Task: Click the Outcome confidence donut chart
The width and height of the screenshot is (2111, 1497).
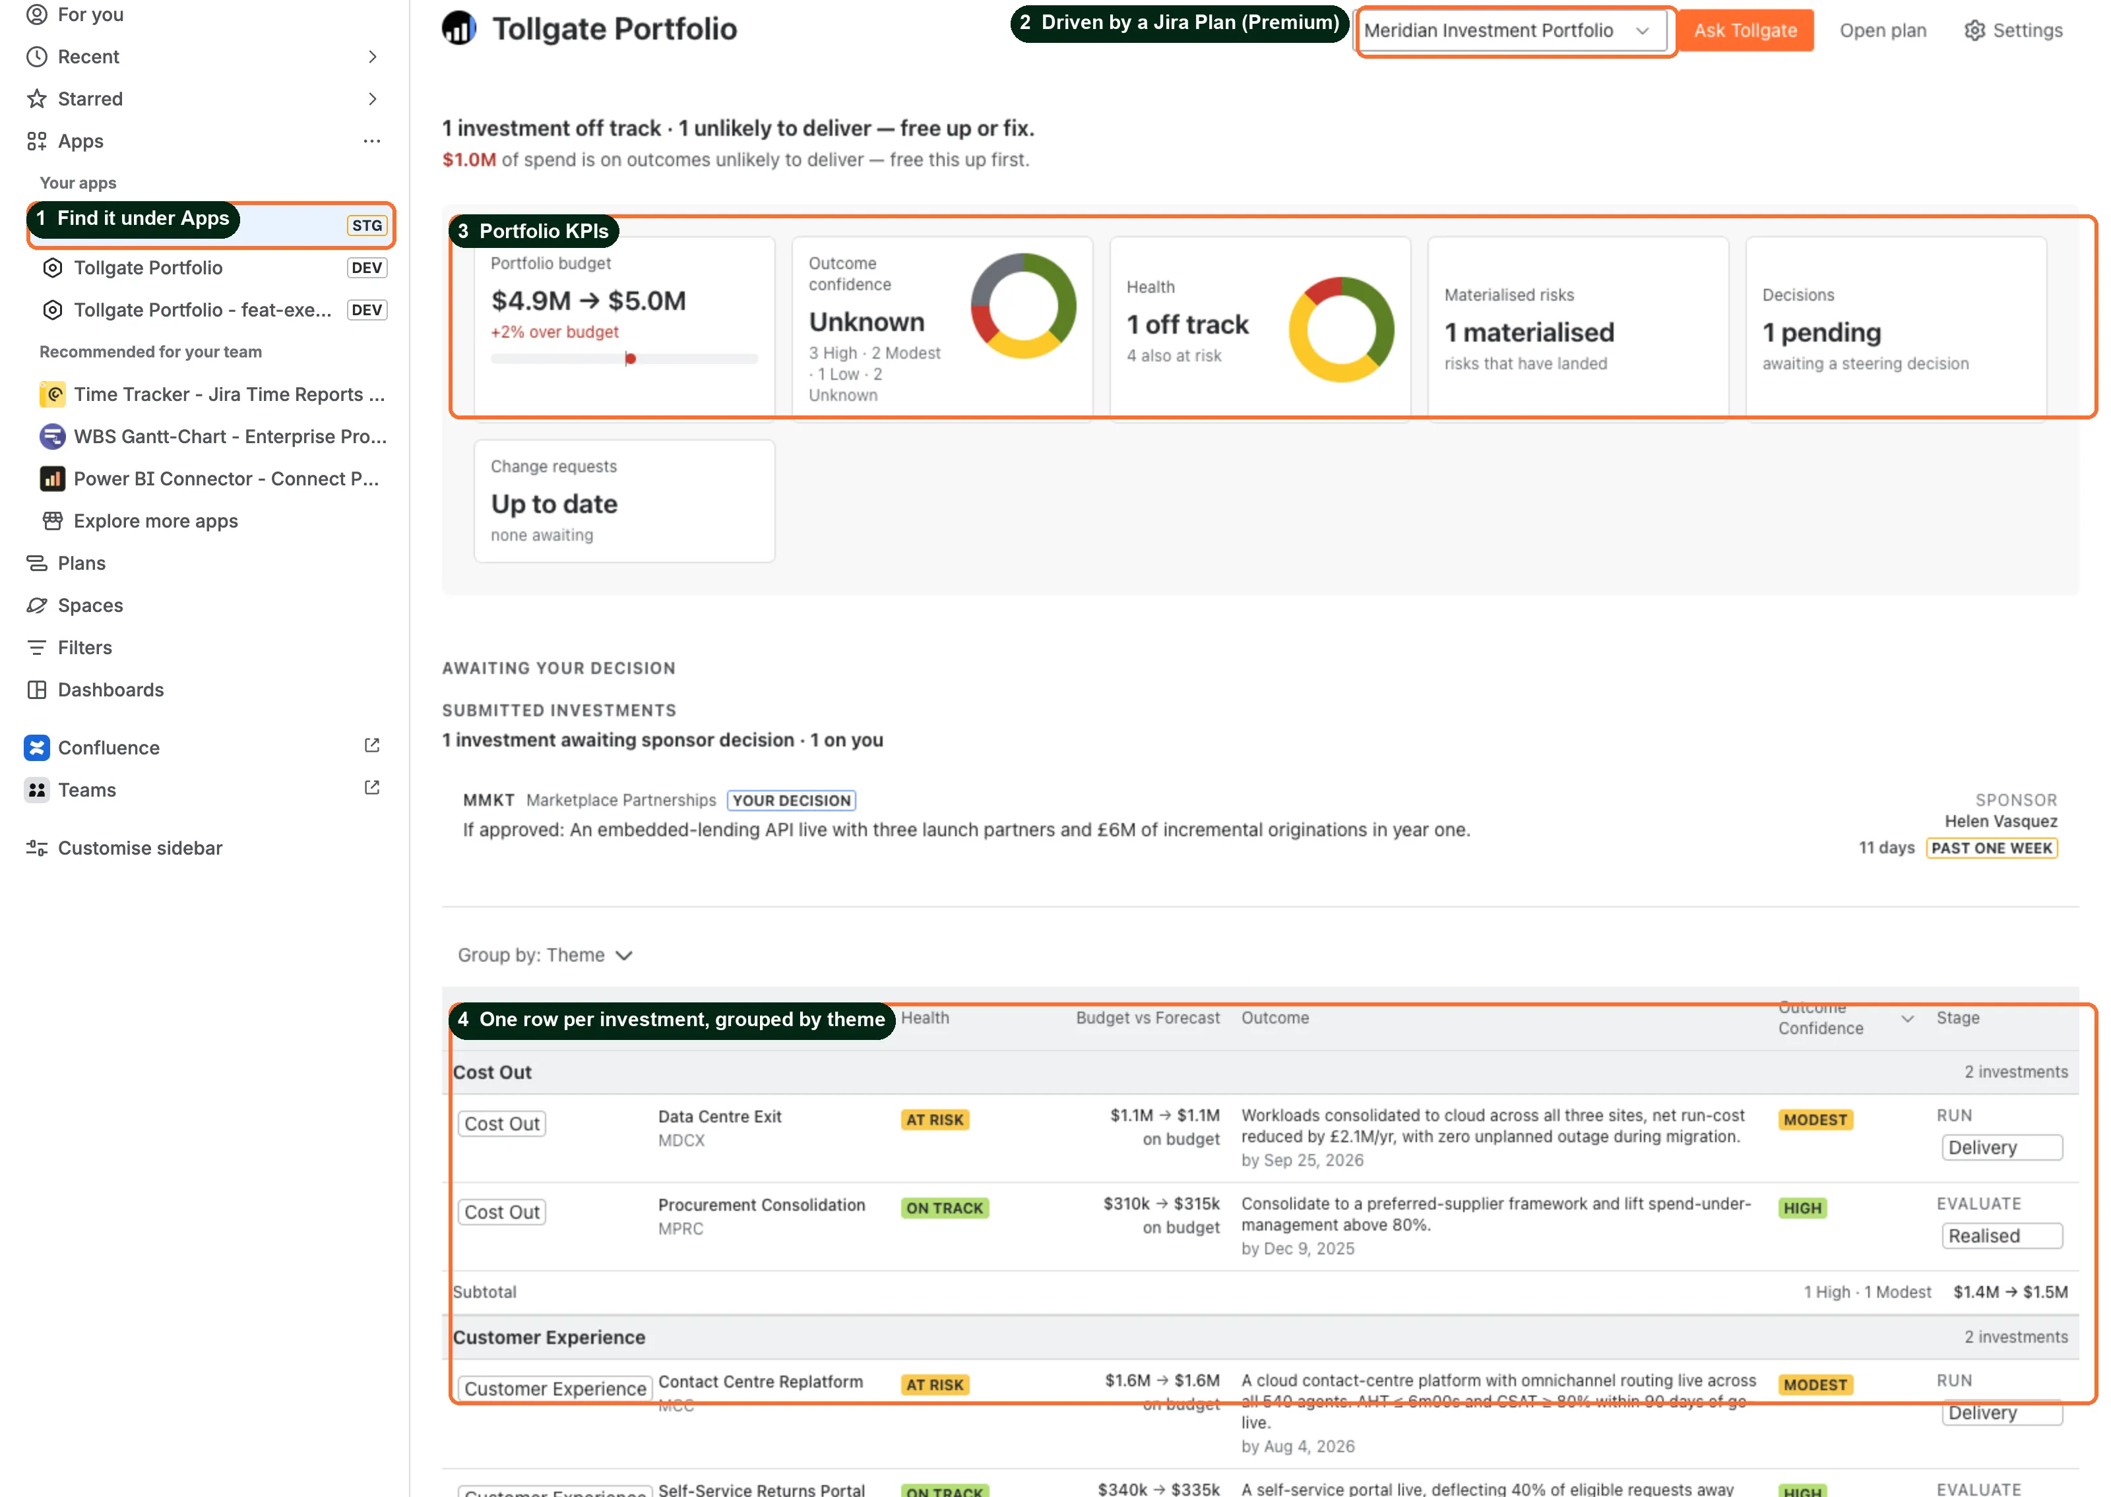Action: point(1023,306)
